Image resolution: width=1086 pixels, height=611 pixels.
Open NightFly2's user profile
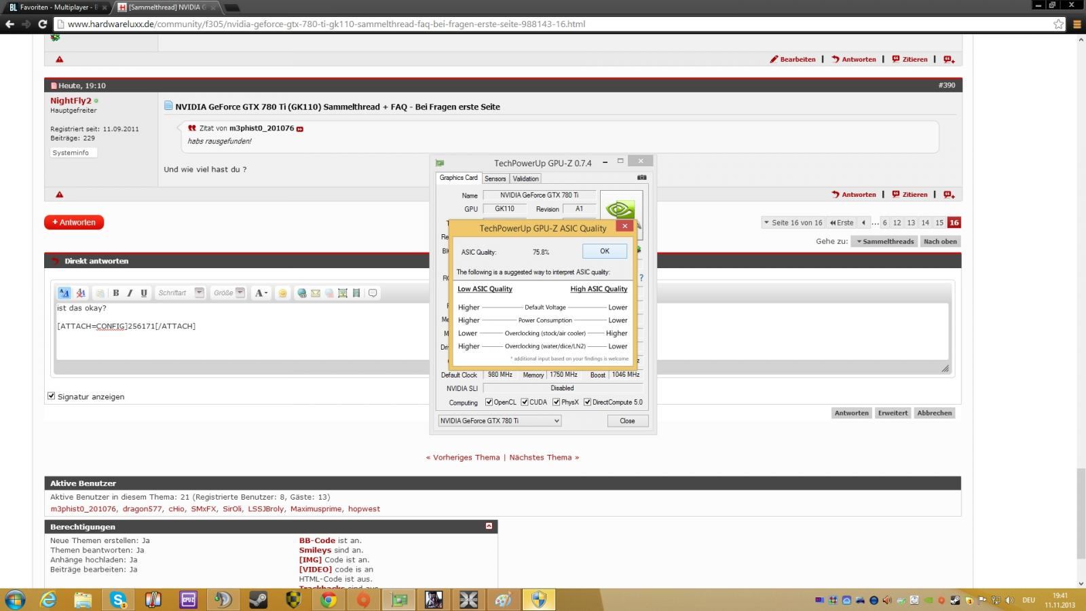pos(71,100)
